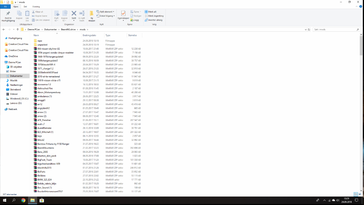Click the Egenskaper properties icon
The image size is (364, 205).
pos(123,13)
